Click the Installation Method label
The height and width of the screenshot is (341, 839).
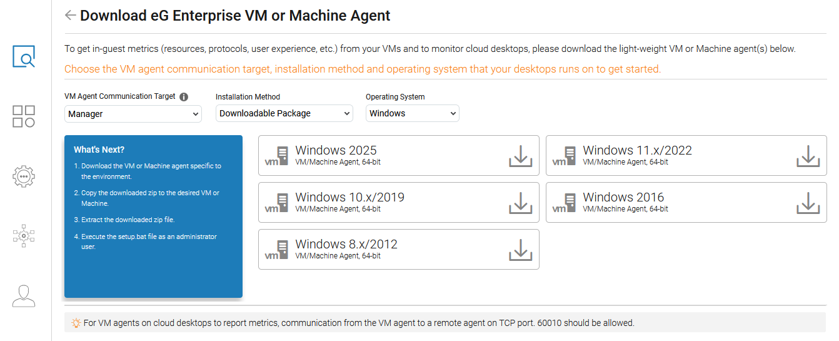(248, 97)
